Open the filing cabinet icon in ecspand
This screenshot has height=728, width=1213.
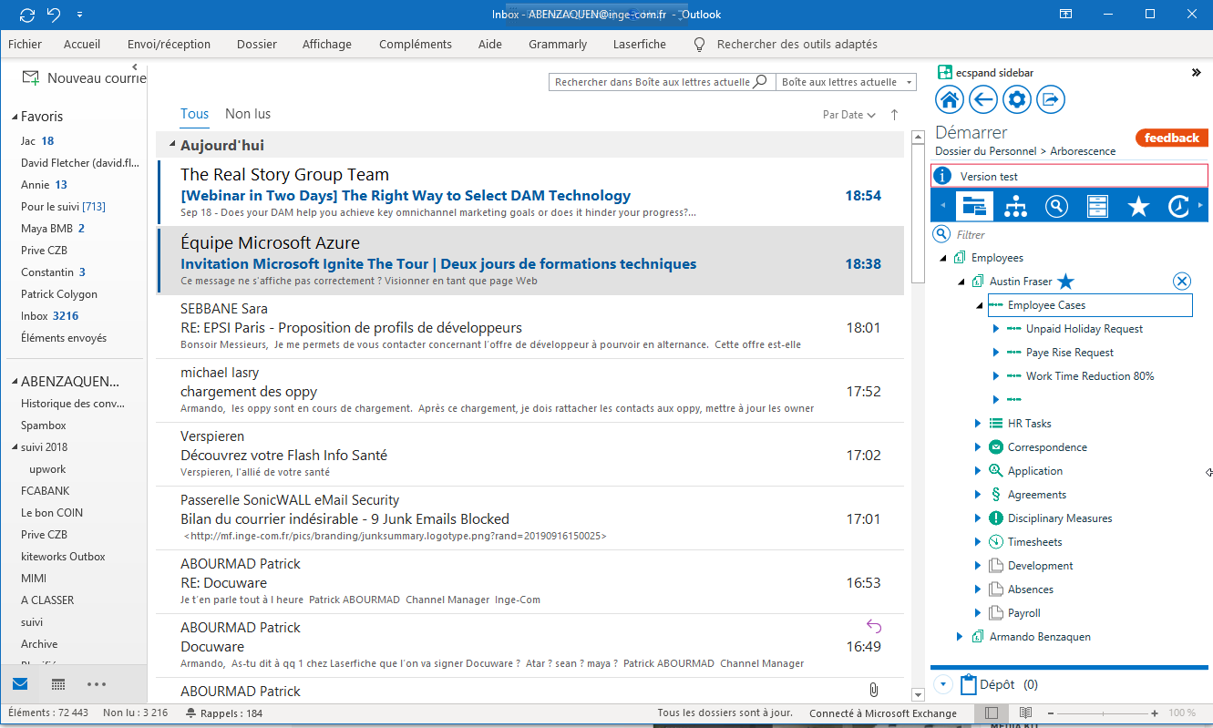[1097, 207]
